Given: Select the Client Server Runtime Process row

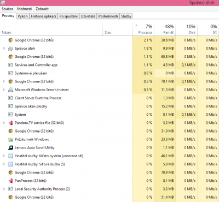Looking at the screenshot, I should (109, 98).
